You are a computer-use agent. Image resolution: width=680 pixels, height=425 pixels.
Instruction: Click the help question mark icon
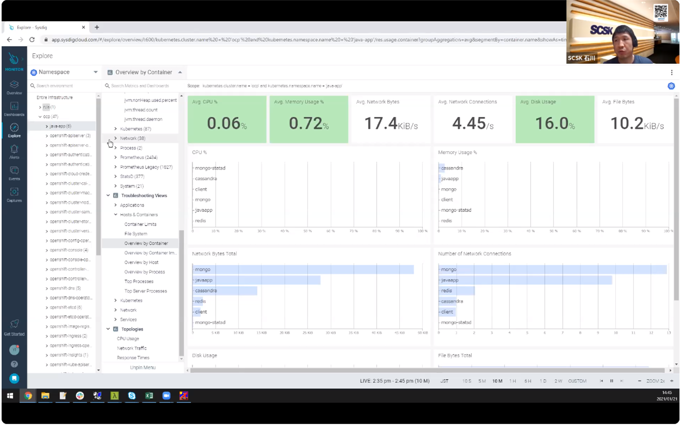[x=14, y=364]
